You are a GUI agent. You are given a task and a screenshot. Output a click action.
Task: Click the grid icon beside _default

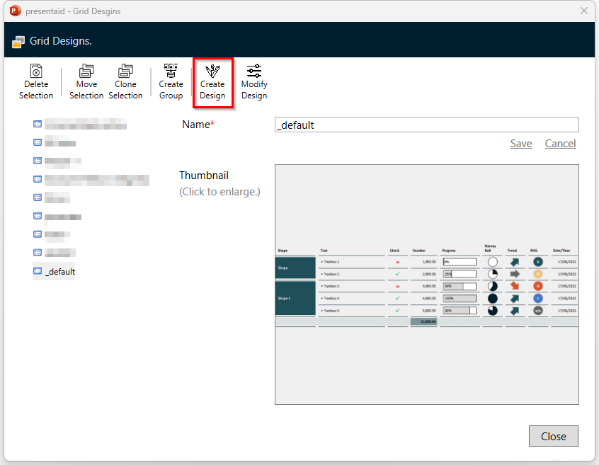[x=38, y=271]
